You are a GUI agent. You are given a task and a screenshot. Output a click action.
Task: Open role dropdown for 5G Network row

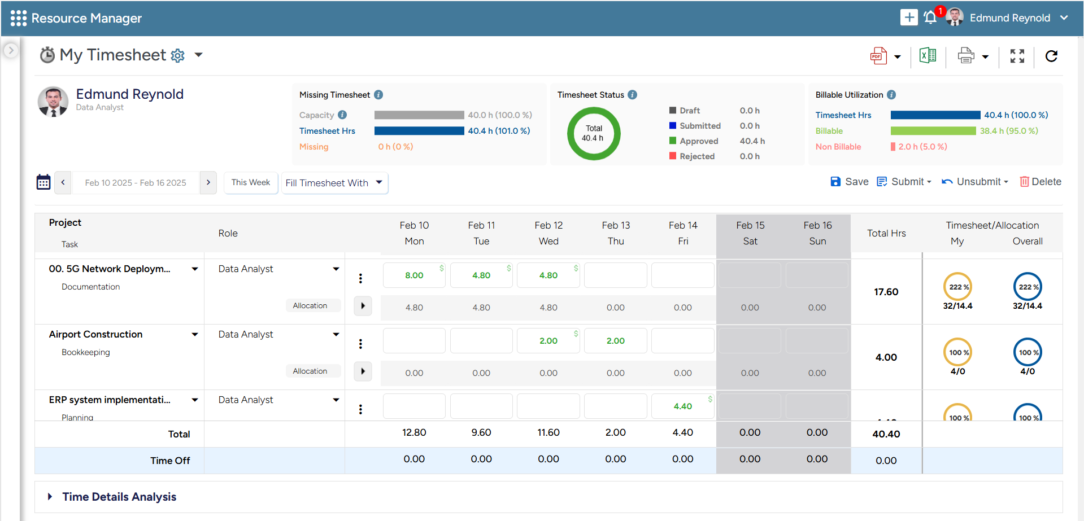click(x=336, y=269)
